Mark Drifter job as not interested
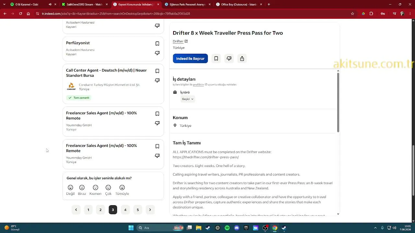The width and height of the screenshot is (415, 233). (229, 59)
